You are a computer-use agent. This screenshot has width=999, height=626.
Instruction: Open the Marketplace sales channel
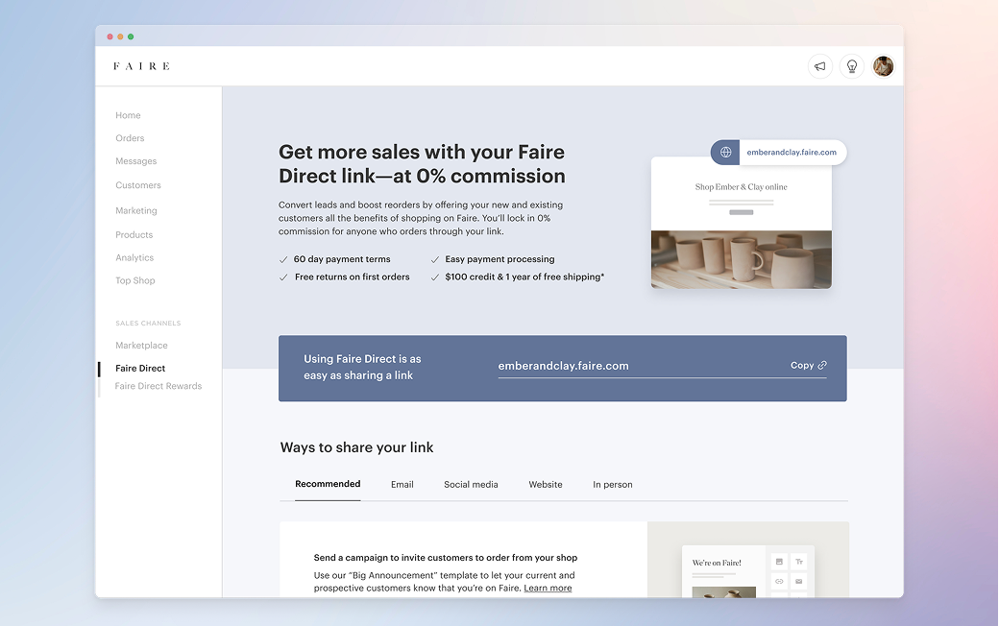(141, 345)
